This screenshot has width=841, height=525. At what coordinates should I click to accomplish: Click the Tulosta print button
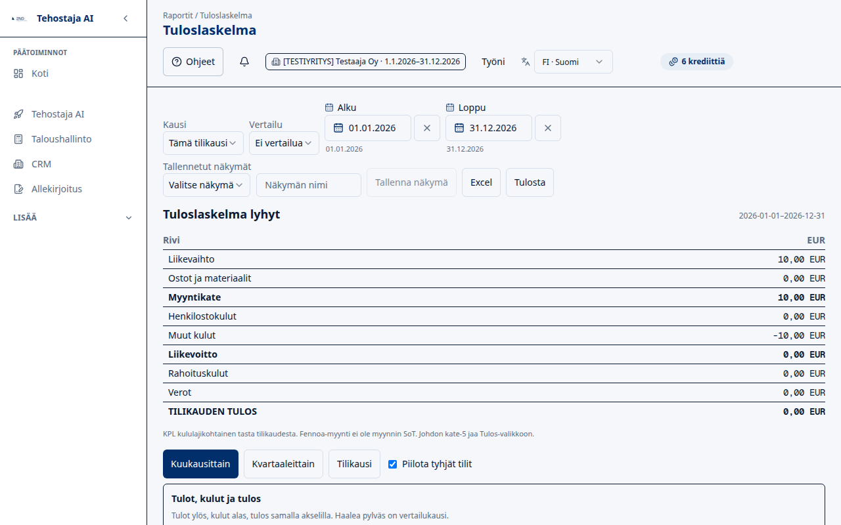530,182
